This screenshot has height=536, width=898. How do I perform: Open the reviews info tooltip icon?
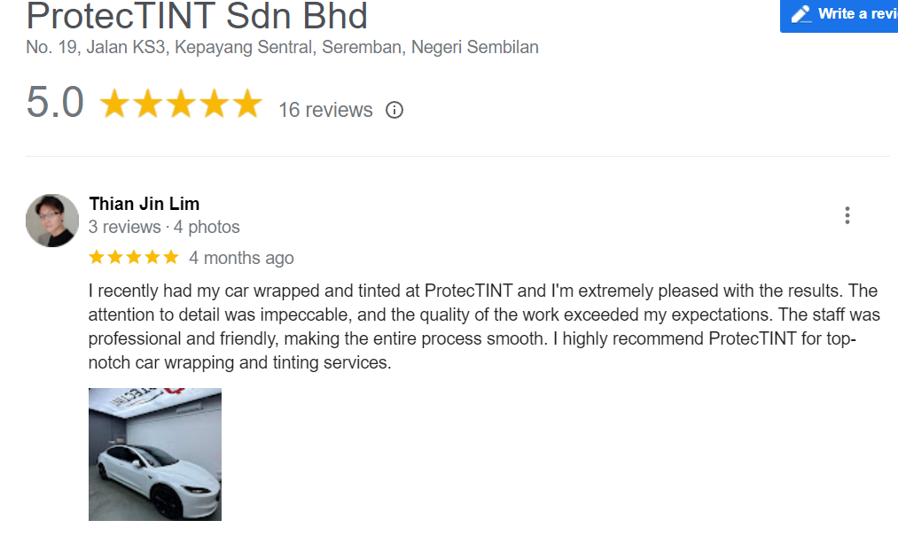click(394, 110)
